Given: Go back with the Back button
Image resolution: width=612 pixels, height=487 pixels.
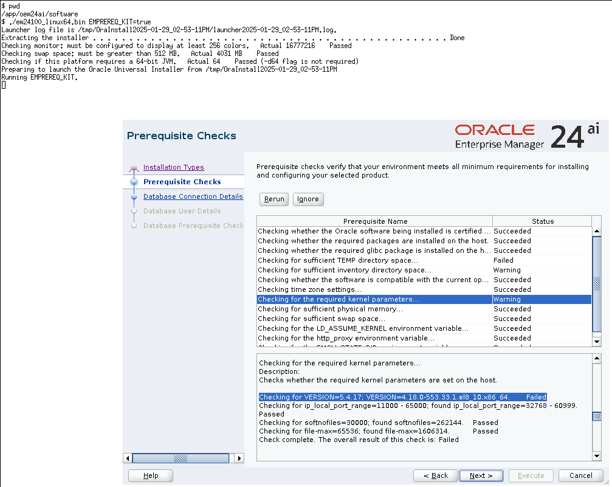Looking at the screenshot, I should tap(436, 475).
